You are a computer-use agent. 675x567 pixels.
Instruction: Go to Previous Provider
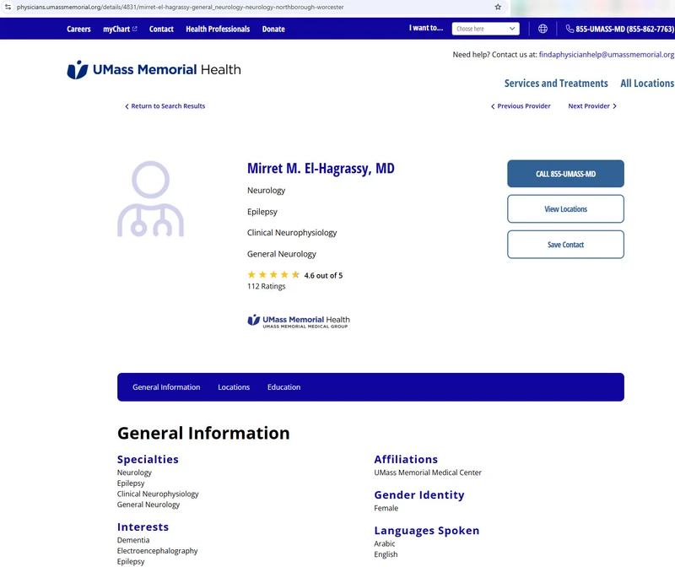point(521,106)
